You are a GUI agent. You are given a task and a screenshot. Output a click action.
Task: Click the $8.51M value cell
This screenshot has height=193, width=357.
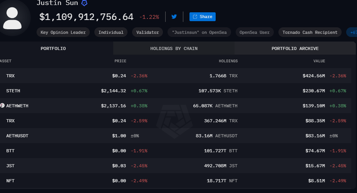click(317, 181)
